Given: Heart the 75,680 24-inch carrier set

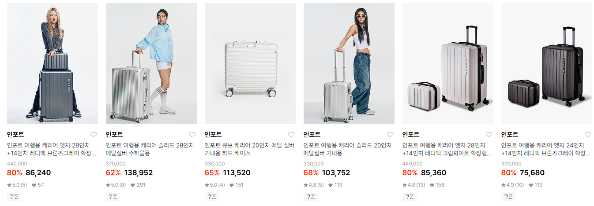Looking at the screenshot, I should (x=587, y=135).
